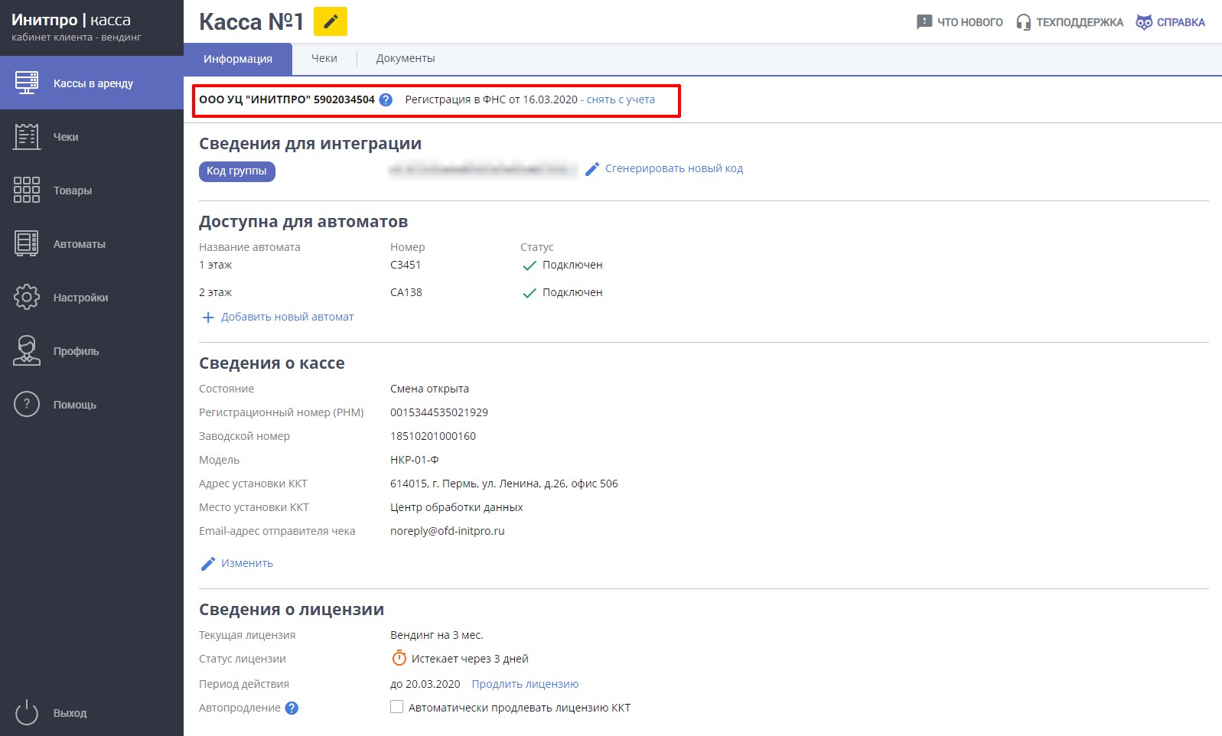Click the Вендинг на 3 мес. license text
Image resolution: width=1222 pixels, height=736 pixels.
click(437, 635)
